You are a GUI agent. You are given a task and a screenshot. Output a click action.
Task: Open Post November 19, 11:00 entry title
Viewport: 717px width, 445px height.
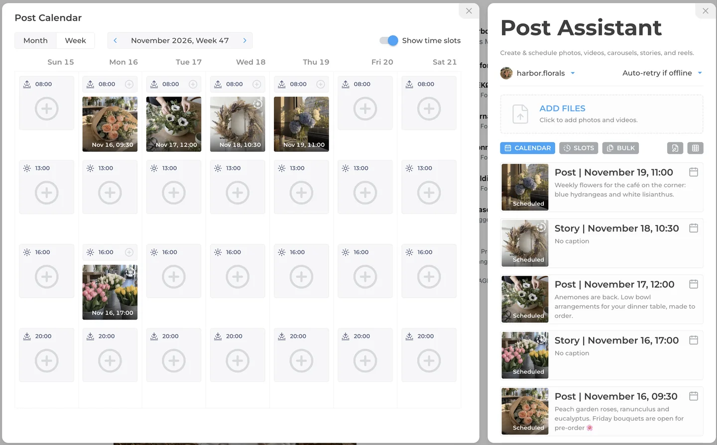[x=614, y=172]
